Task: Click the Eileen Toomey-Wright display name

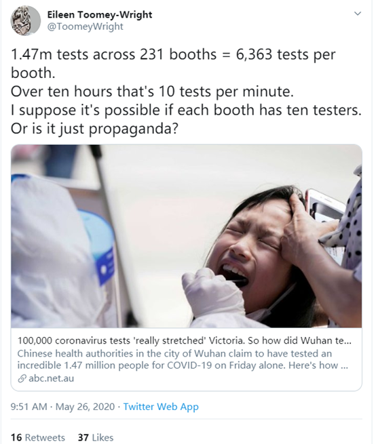Action: (x=100, y=14)
